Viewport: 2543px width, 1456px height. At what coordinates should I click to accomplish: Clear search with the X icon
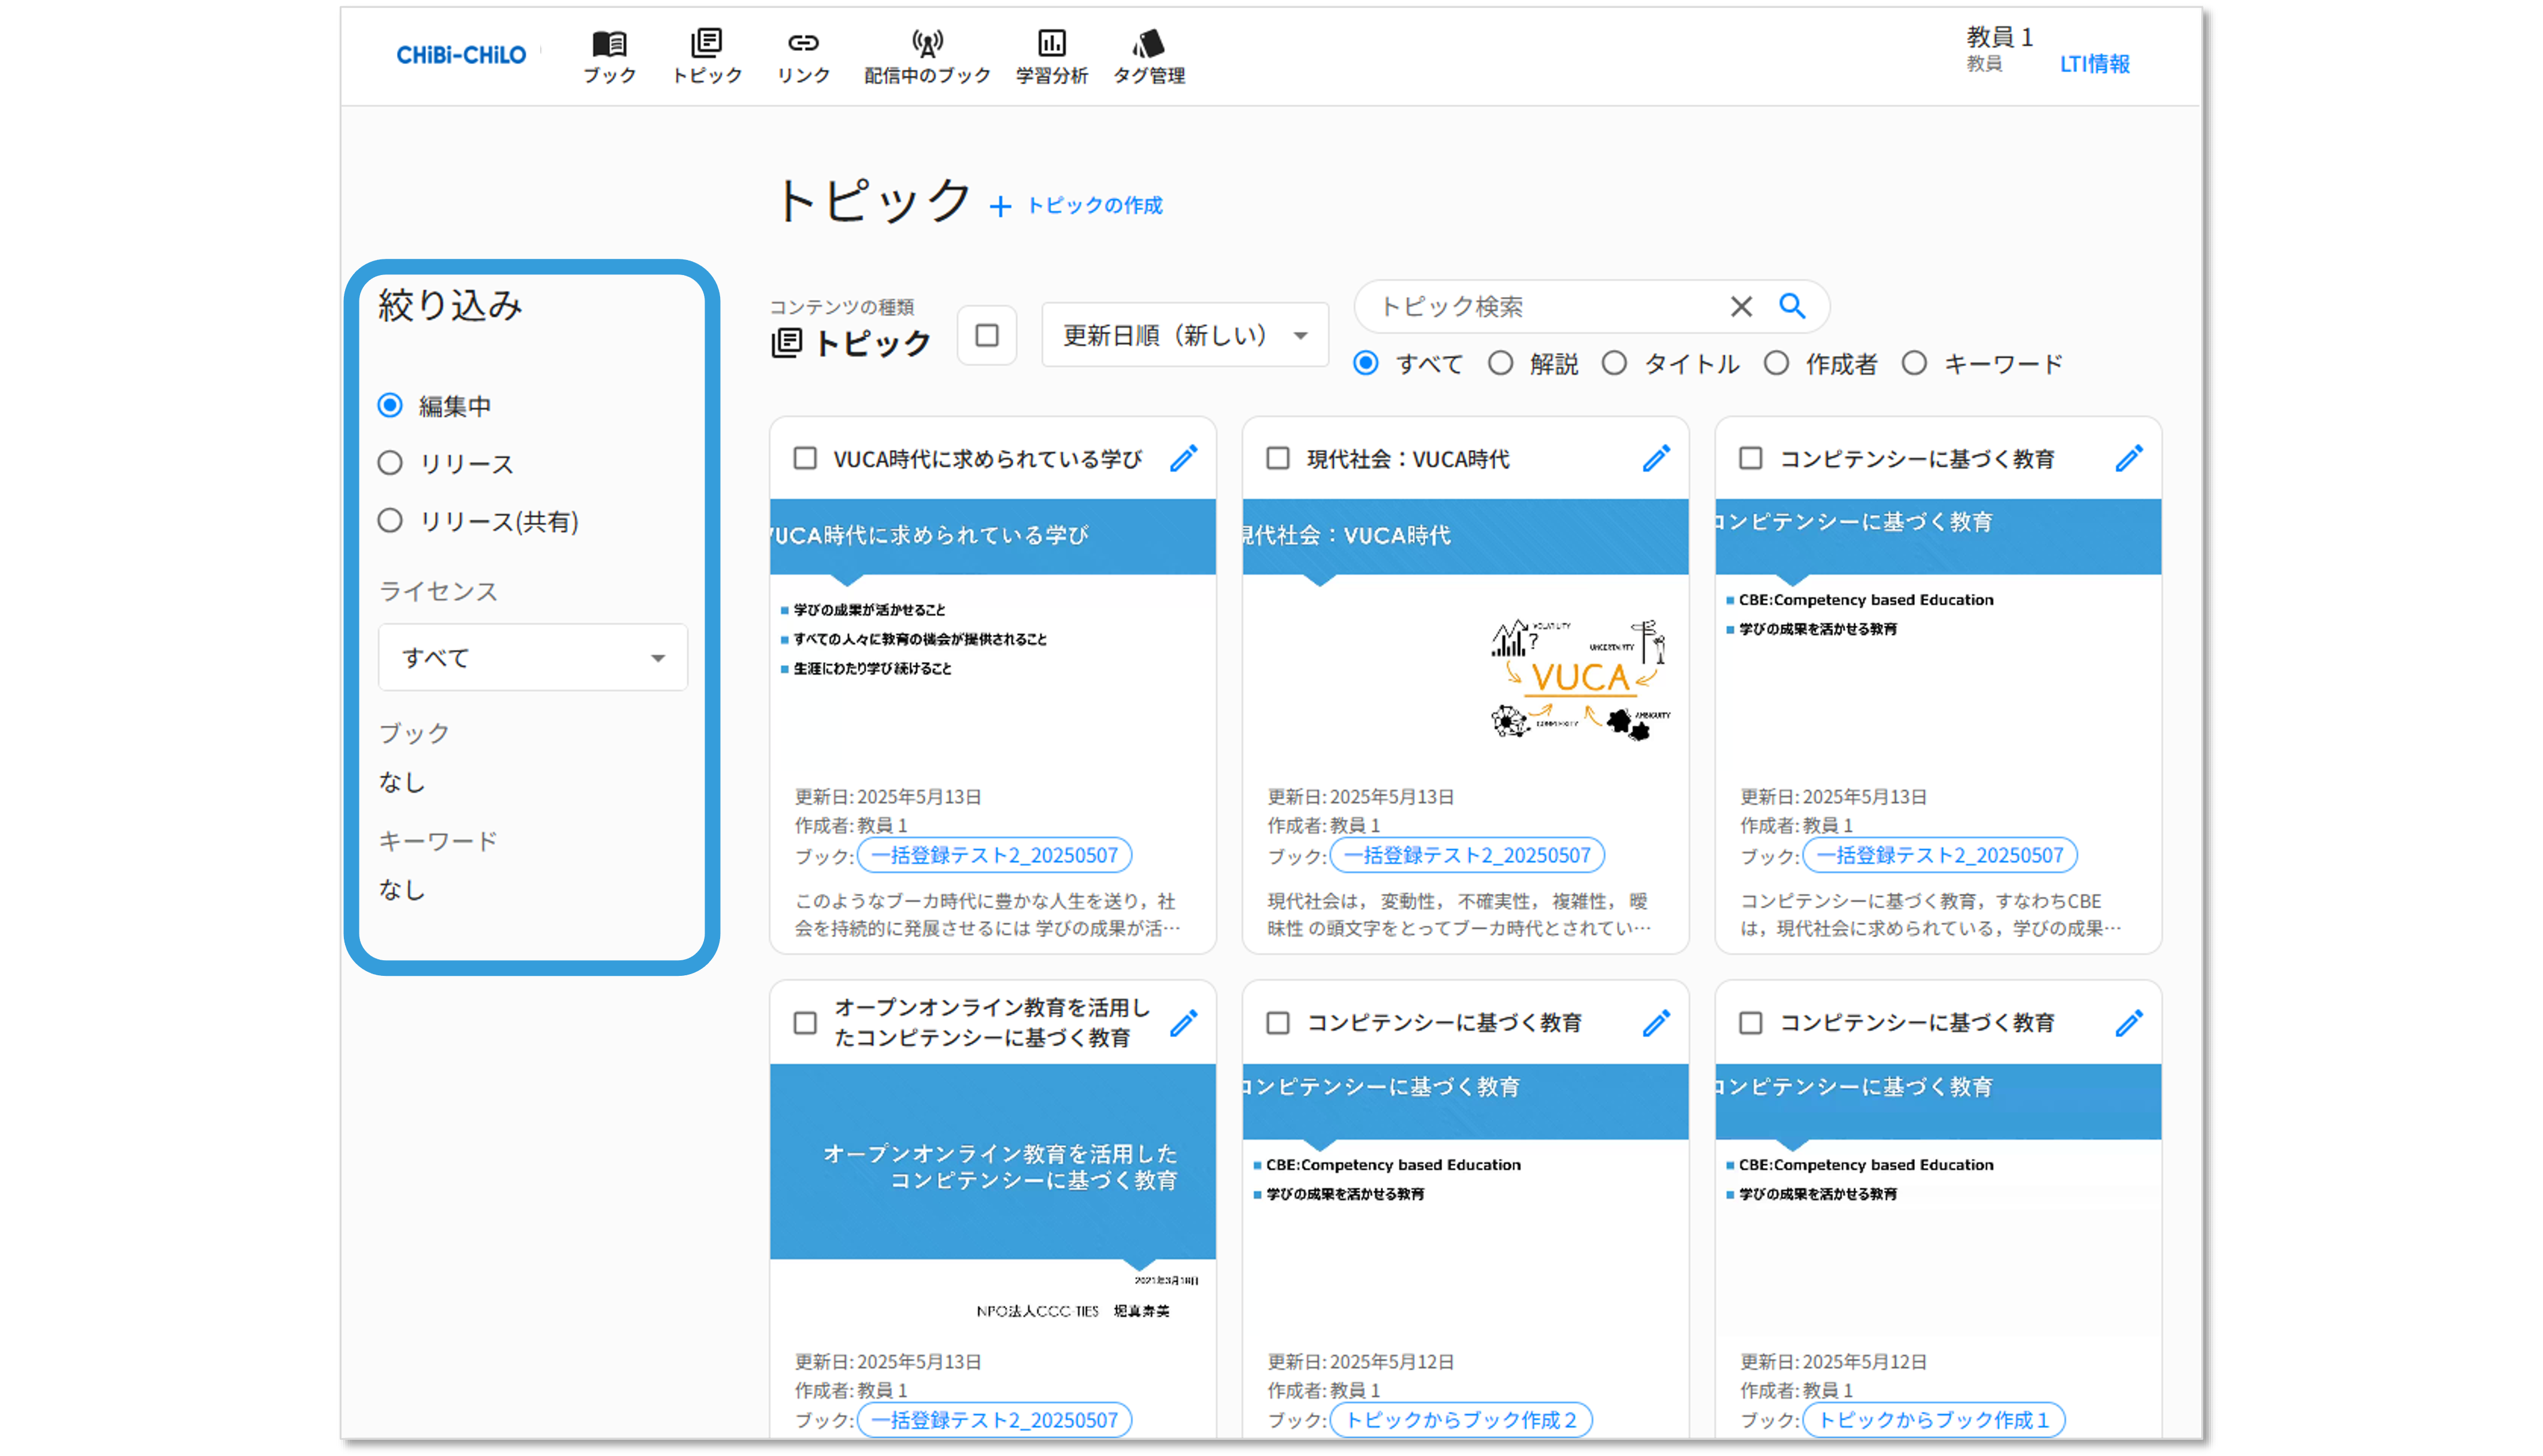1741,306
